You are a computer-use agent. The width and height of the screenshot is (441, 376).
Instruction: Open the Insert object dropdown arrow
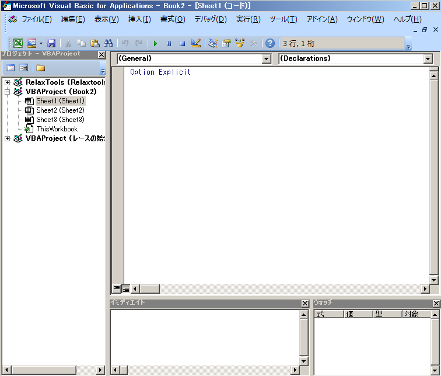[41, 43]
